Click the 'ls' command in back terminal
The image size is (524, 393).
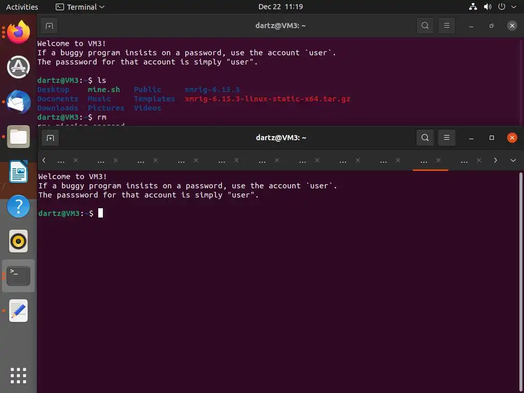tap(102, 80)
